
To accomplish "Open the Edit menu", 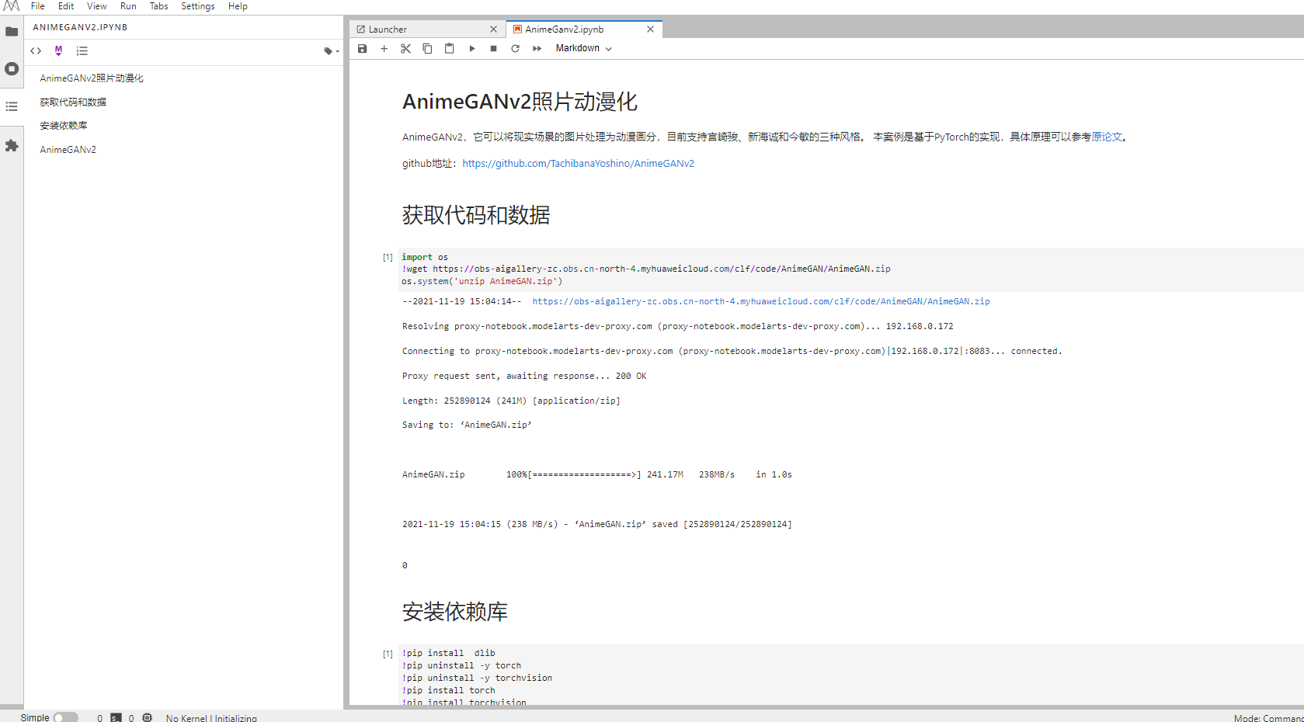I will pos(66,6).
